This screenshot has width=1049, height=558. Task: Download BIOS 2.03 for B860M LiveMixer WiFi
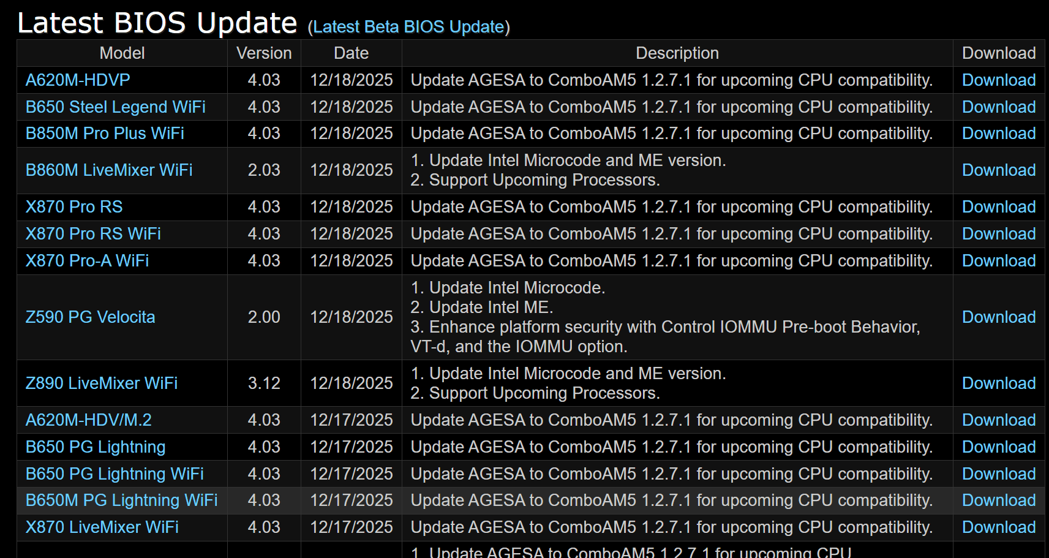[998, 170]
